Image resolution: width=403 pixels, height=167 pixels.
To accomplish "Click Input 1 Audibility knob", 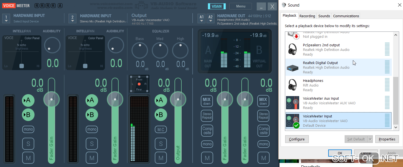I will tap(52, 45).
